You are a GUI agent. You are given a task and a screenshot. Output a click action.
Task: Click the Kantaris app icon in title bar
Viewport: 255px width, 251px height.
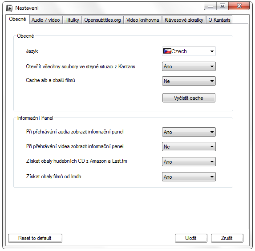(9, 8)
